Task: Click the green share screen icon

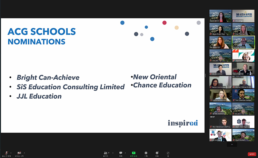Action: tap(134, 153)
